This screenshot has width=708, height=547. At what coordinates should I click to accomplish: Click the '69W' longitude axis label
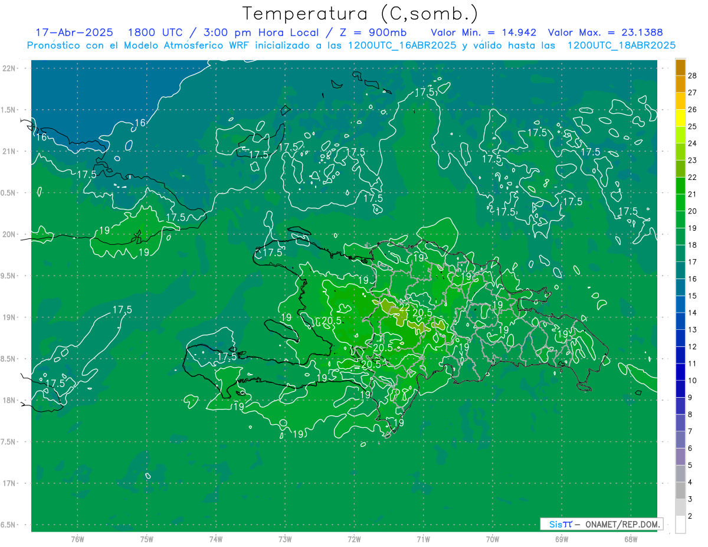click(x=561, y=539)
